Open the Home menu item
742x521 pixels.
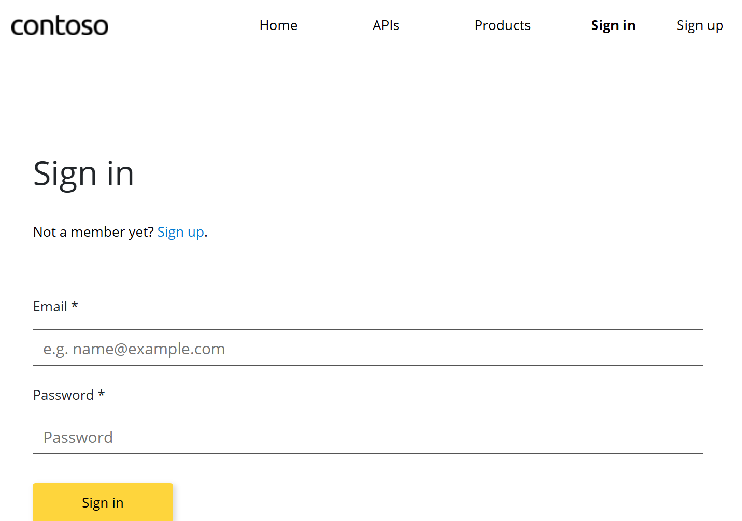coord(278,25)
